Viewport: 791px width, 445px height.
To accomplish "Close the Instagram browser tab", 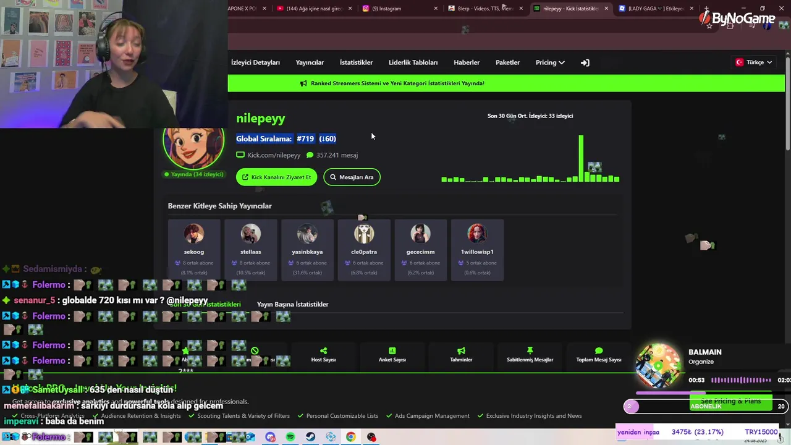I will coord(436,9).
